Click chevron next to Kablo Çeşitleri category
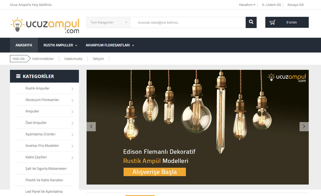 73,158
